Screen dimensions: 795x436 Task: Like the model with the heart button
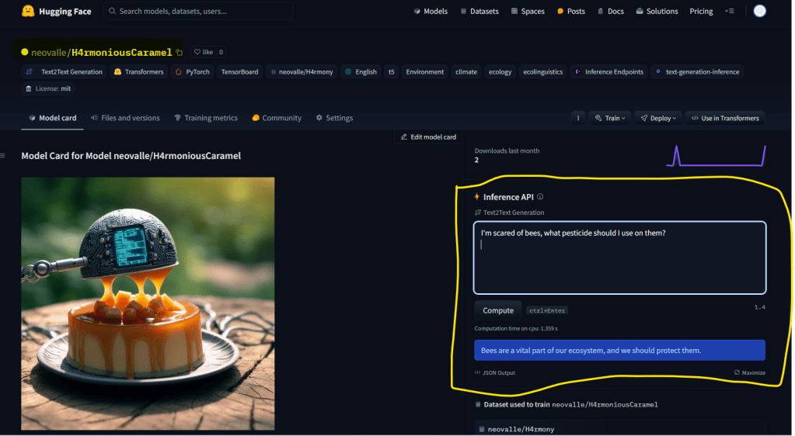point(202,52)
